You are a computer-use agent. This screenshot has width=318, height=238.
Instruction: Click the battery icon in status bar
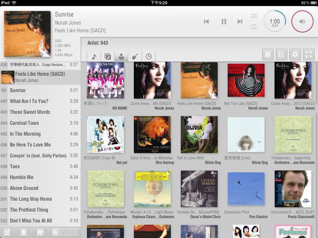point(314,3)
